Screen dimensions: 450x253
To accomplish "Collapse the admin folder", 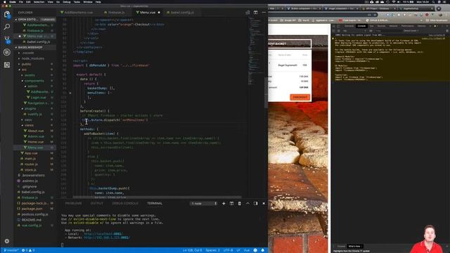I will point(32,86).
